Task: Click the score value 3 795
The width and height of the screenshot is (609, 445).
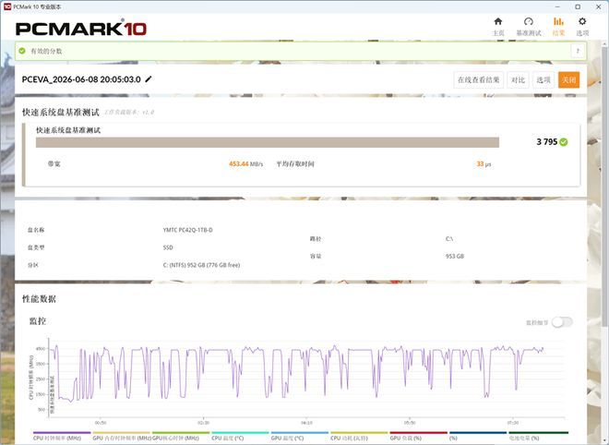Action: point(547,142)
